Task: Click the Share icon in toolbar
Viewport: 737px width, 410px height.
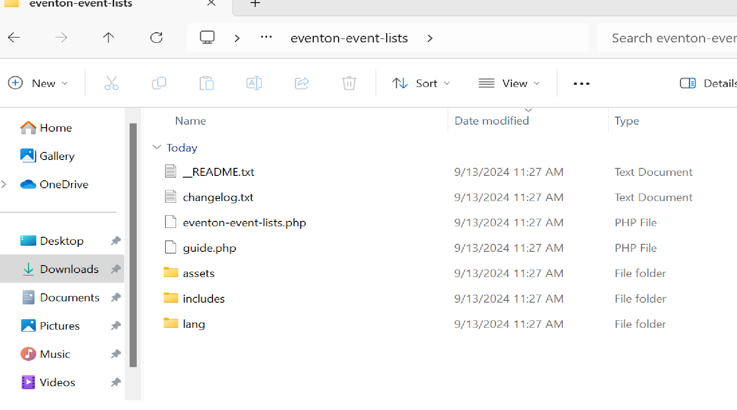Action: click(x=302, y=83)
